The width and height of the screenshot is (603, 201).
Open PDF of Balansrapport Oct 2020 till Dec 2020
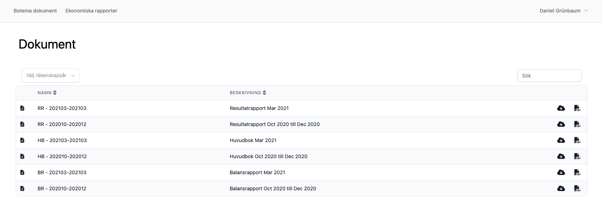(x=577, y=189)
